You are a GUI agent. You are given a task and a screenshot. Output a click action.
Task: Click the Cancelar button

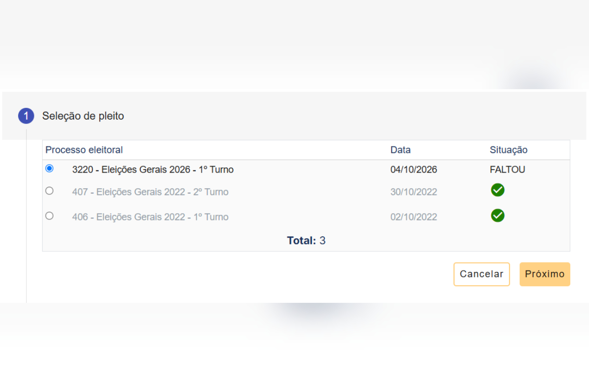pyautogui.click(x=482, y=274)
